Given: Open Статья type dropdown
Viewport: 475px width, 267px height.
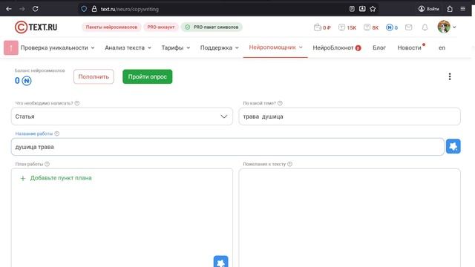Looking at the screenshot, I should coord(122,116).
